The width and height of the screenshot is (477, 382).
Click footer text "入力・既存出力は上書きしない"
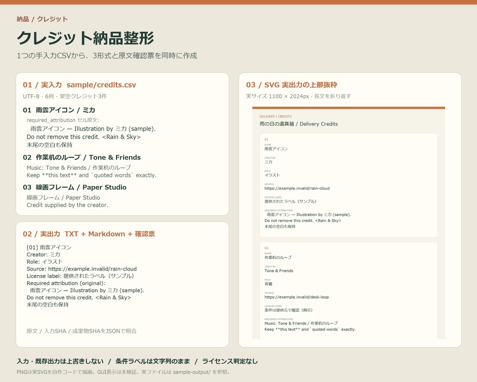(x=60, y=361)
